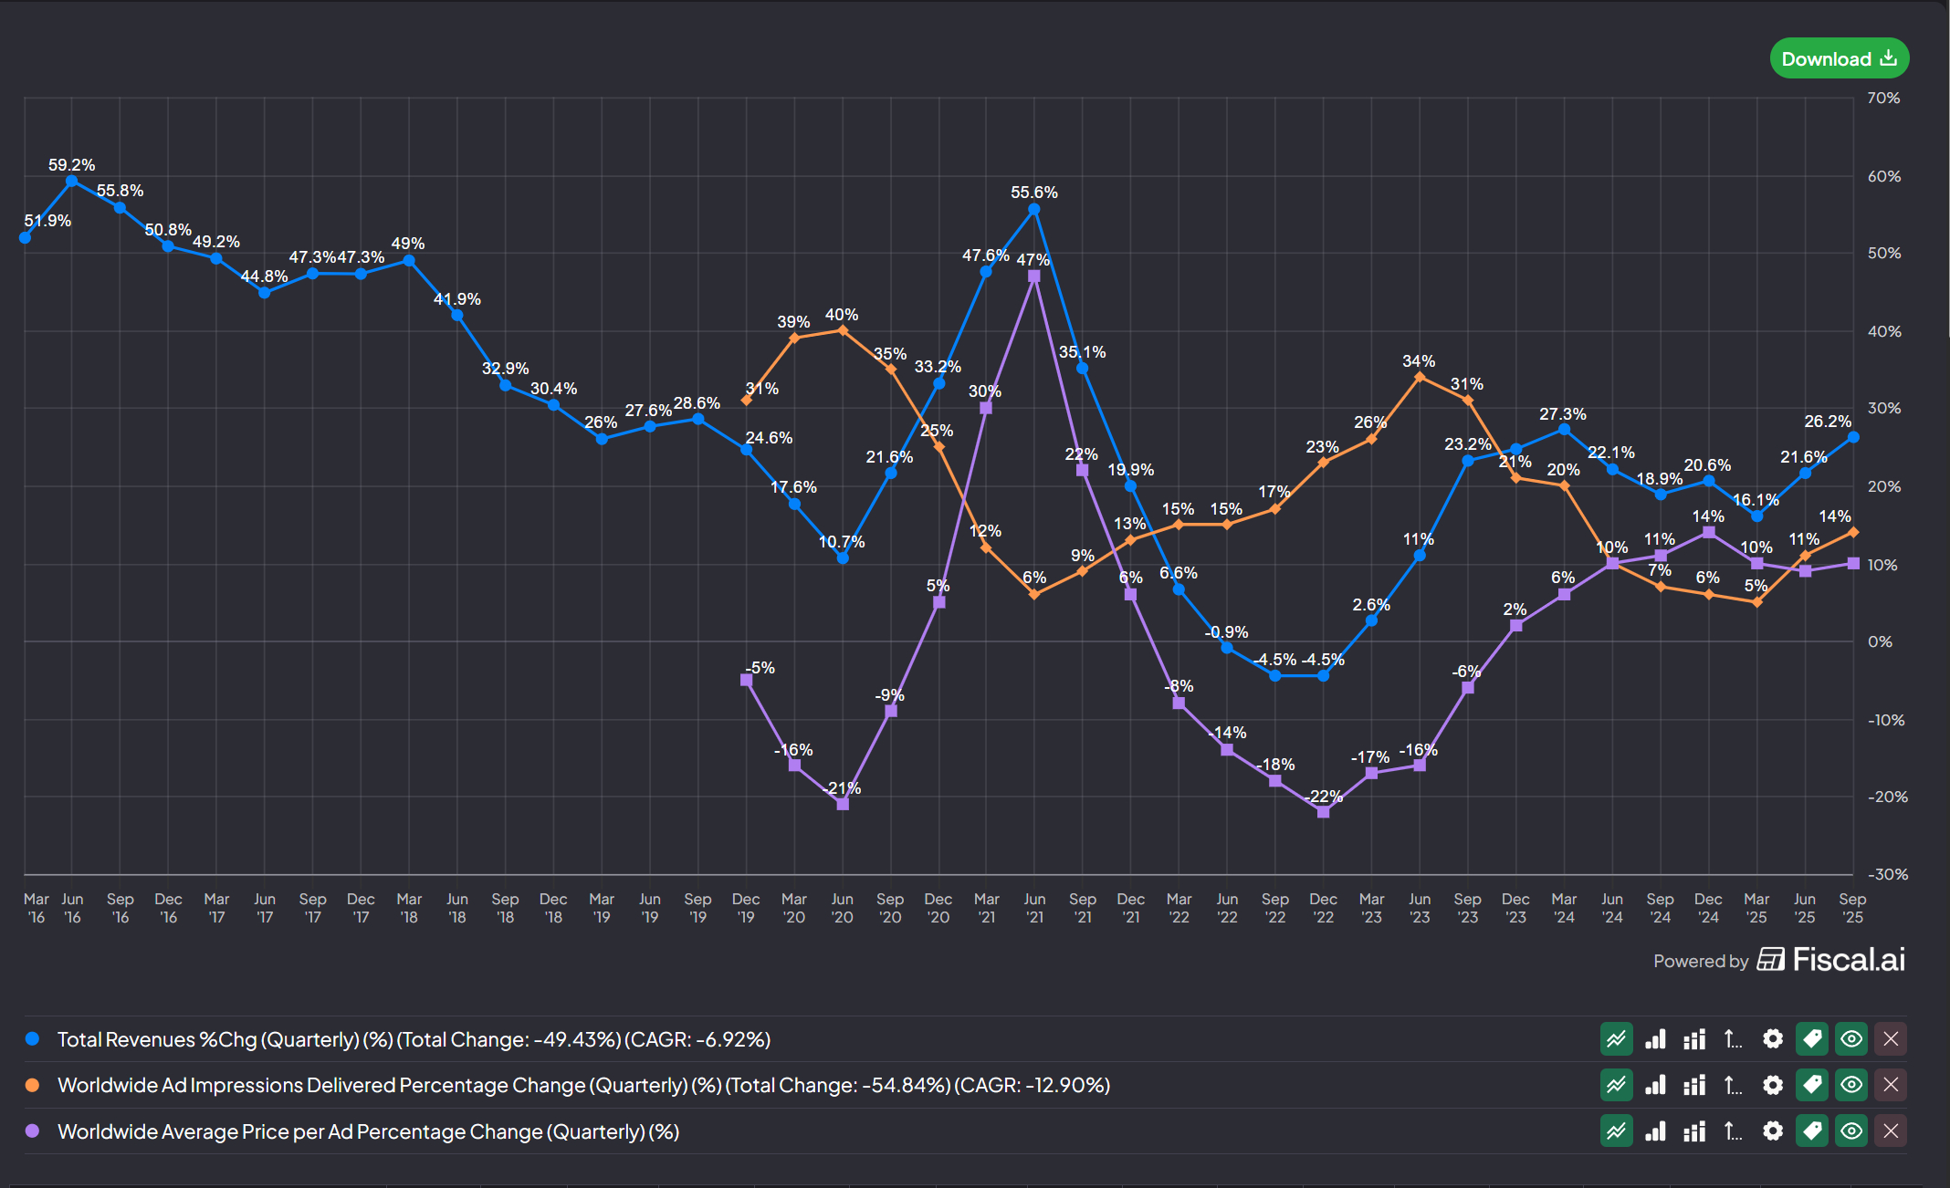Open gear settings for Ad Impressions series
Screen dimensions: 1950x1188
[1772, 1085]
